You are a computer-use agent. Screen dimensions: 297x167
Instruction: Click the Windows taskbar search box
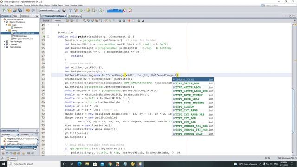pyautogui.click(x=34, y=164)
